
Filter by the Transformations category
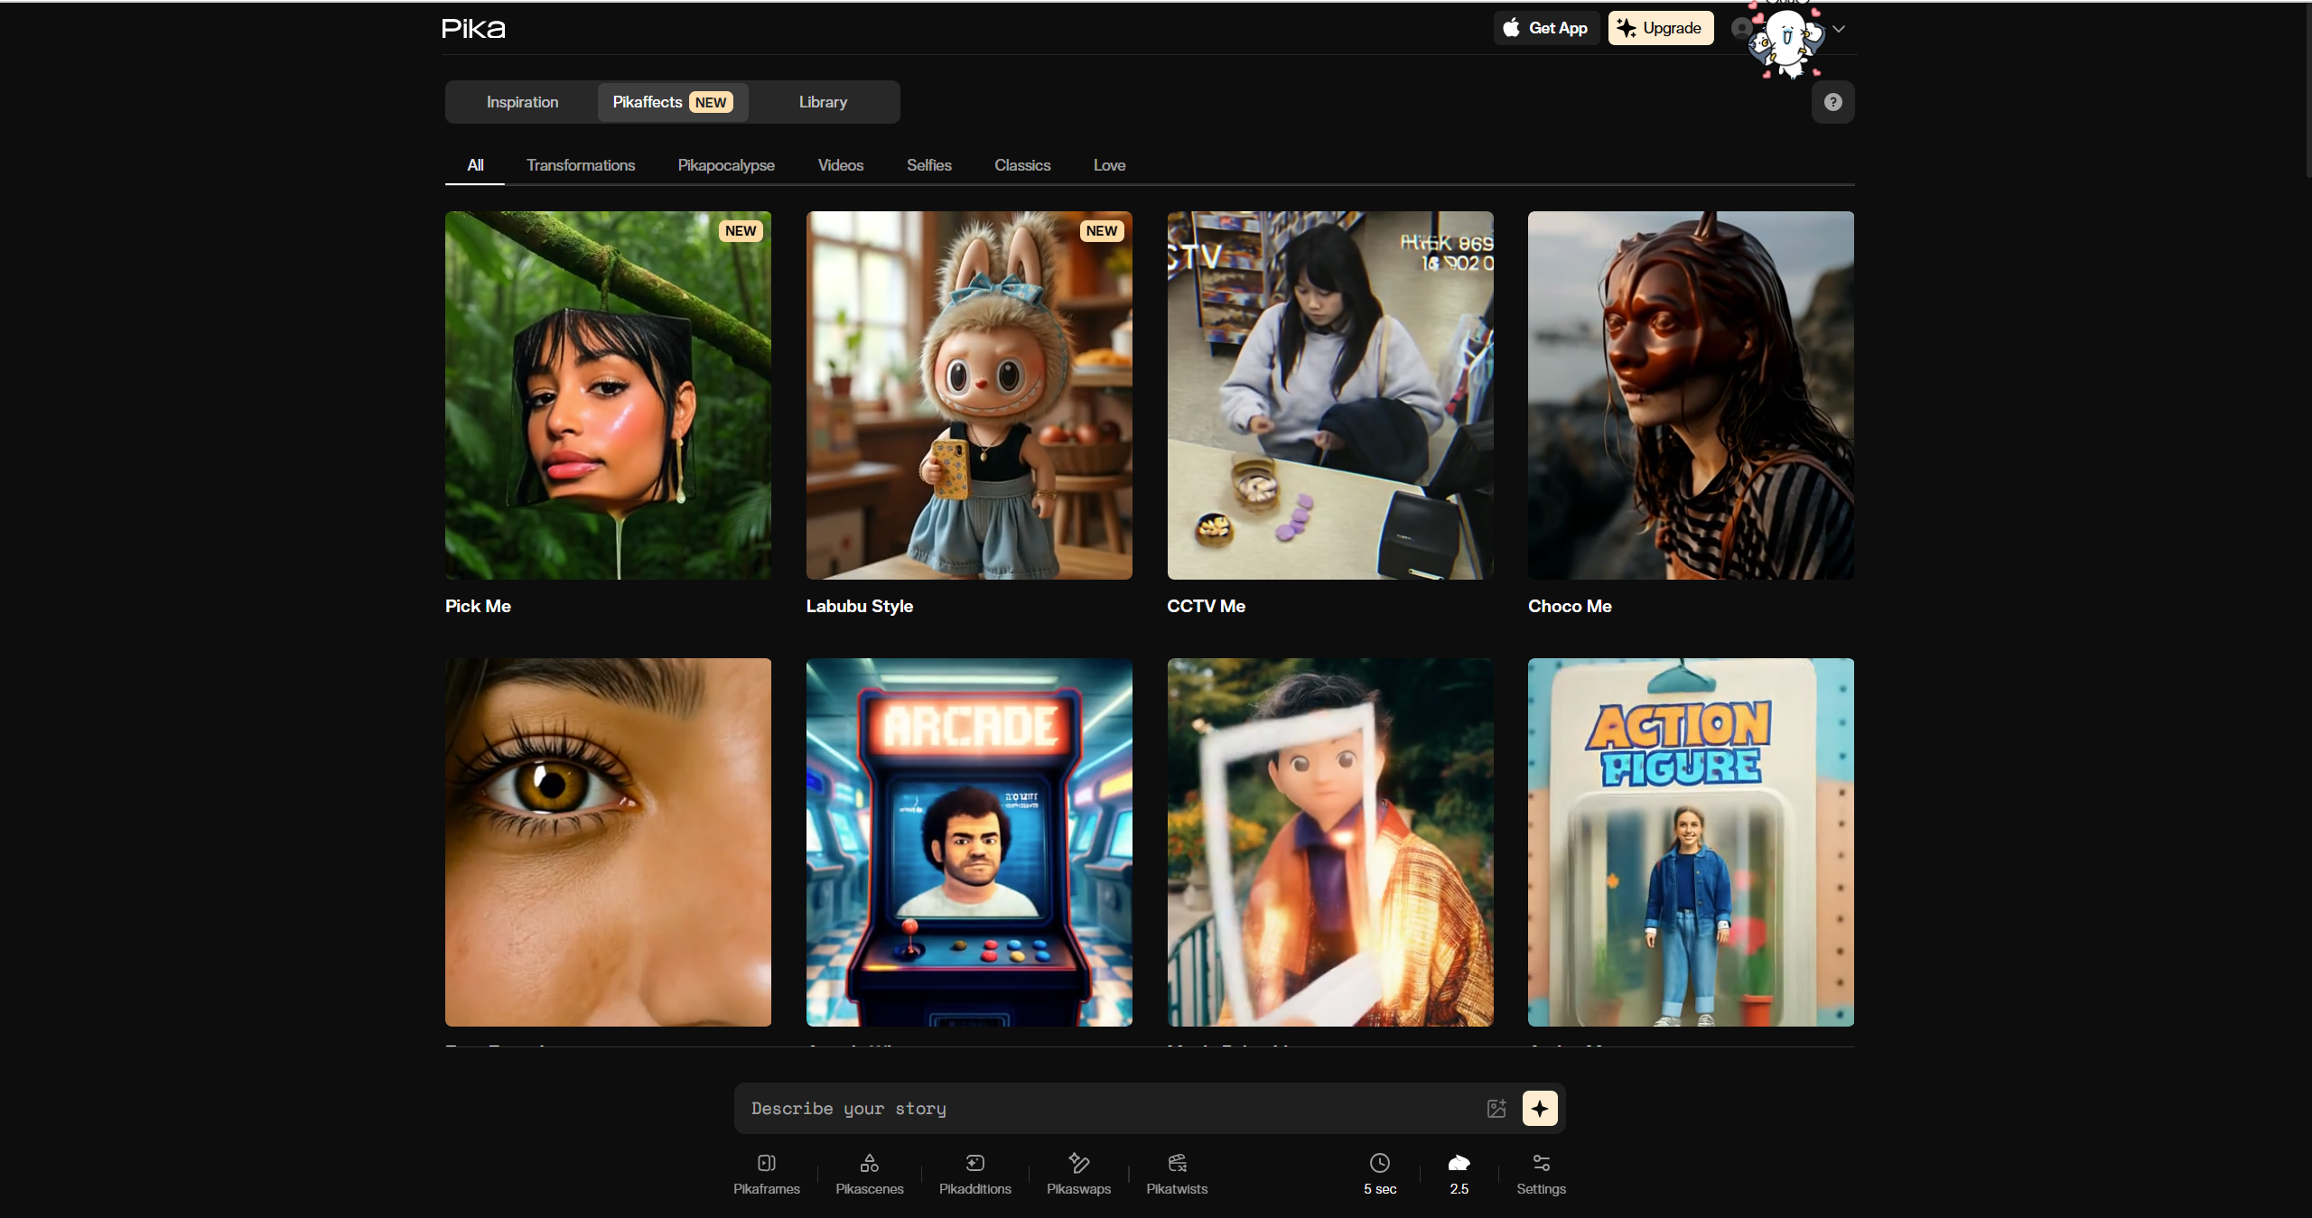point(581,165)
